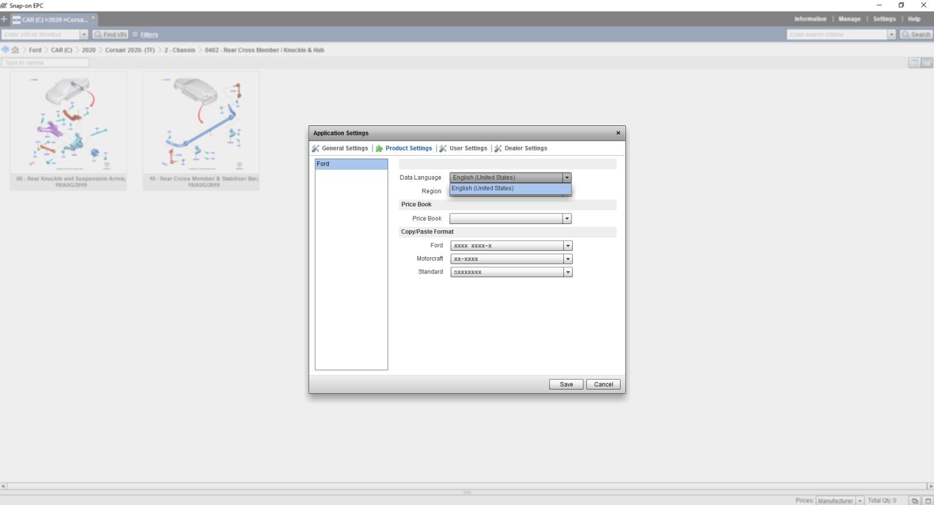Click the Product Settings puzzle icon
934x505 pixels.
[379, 148]
